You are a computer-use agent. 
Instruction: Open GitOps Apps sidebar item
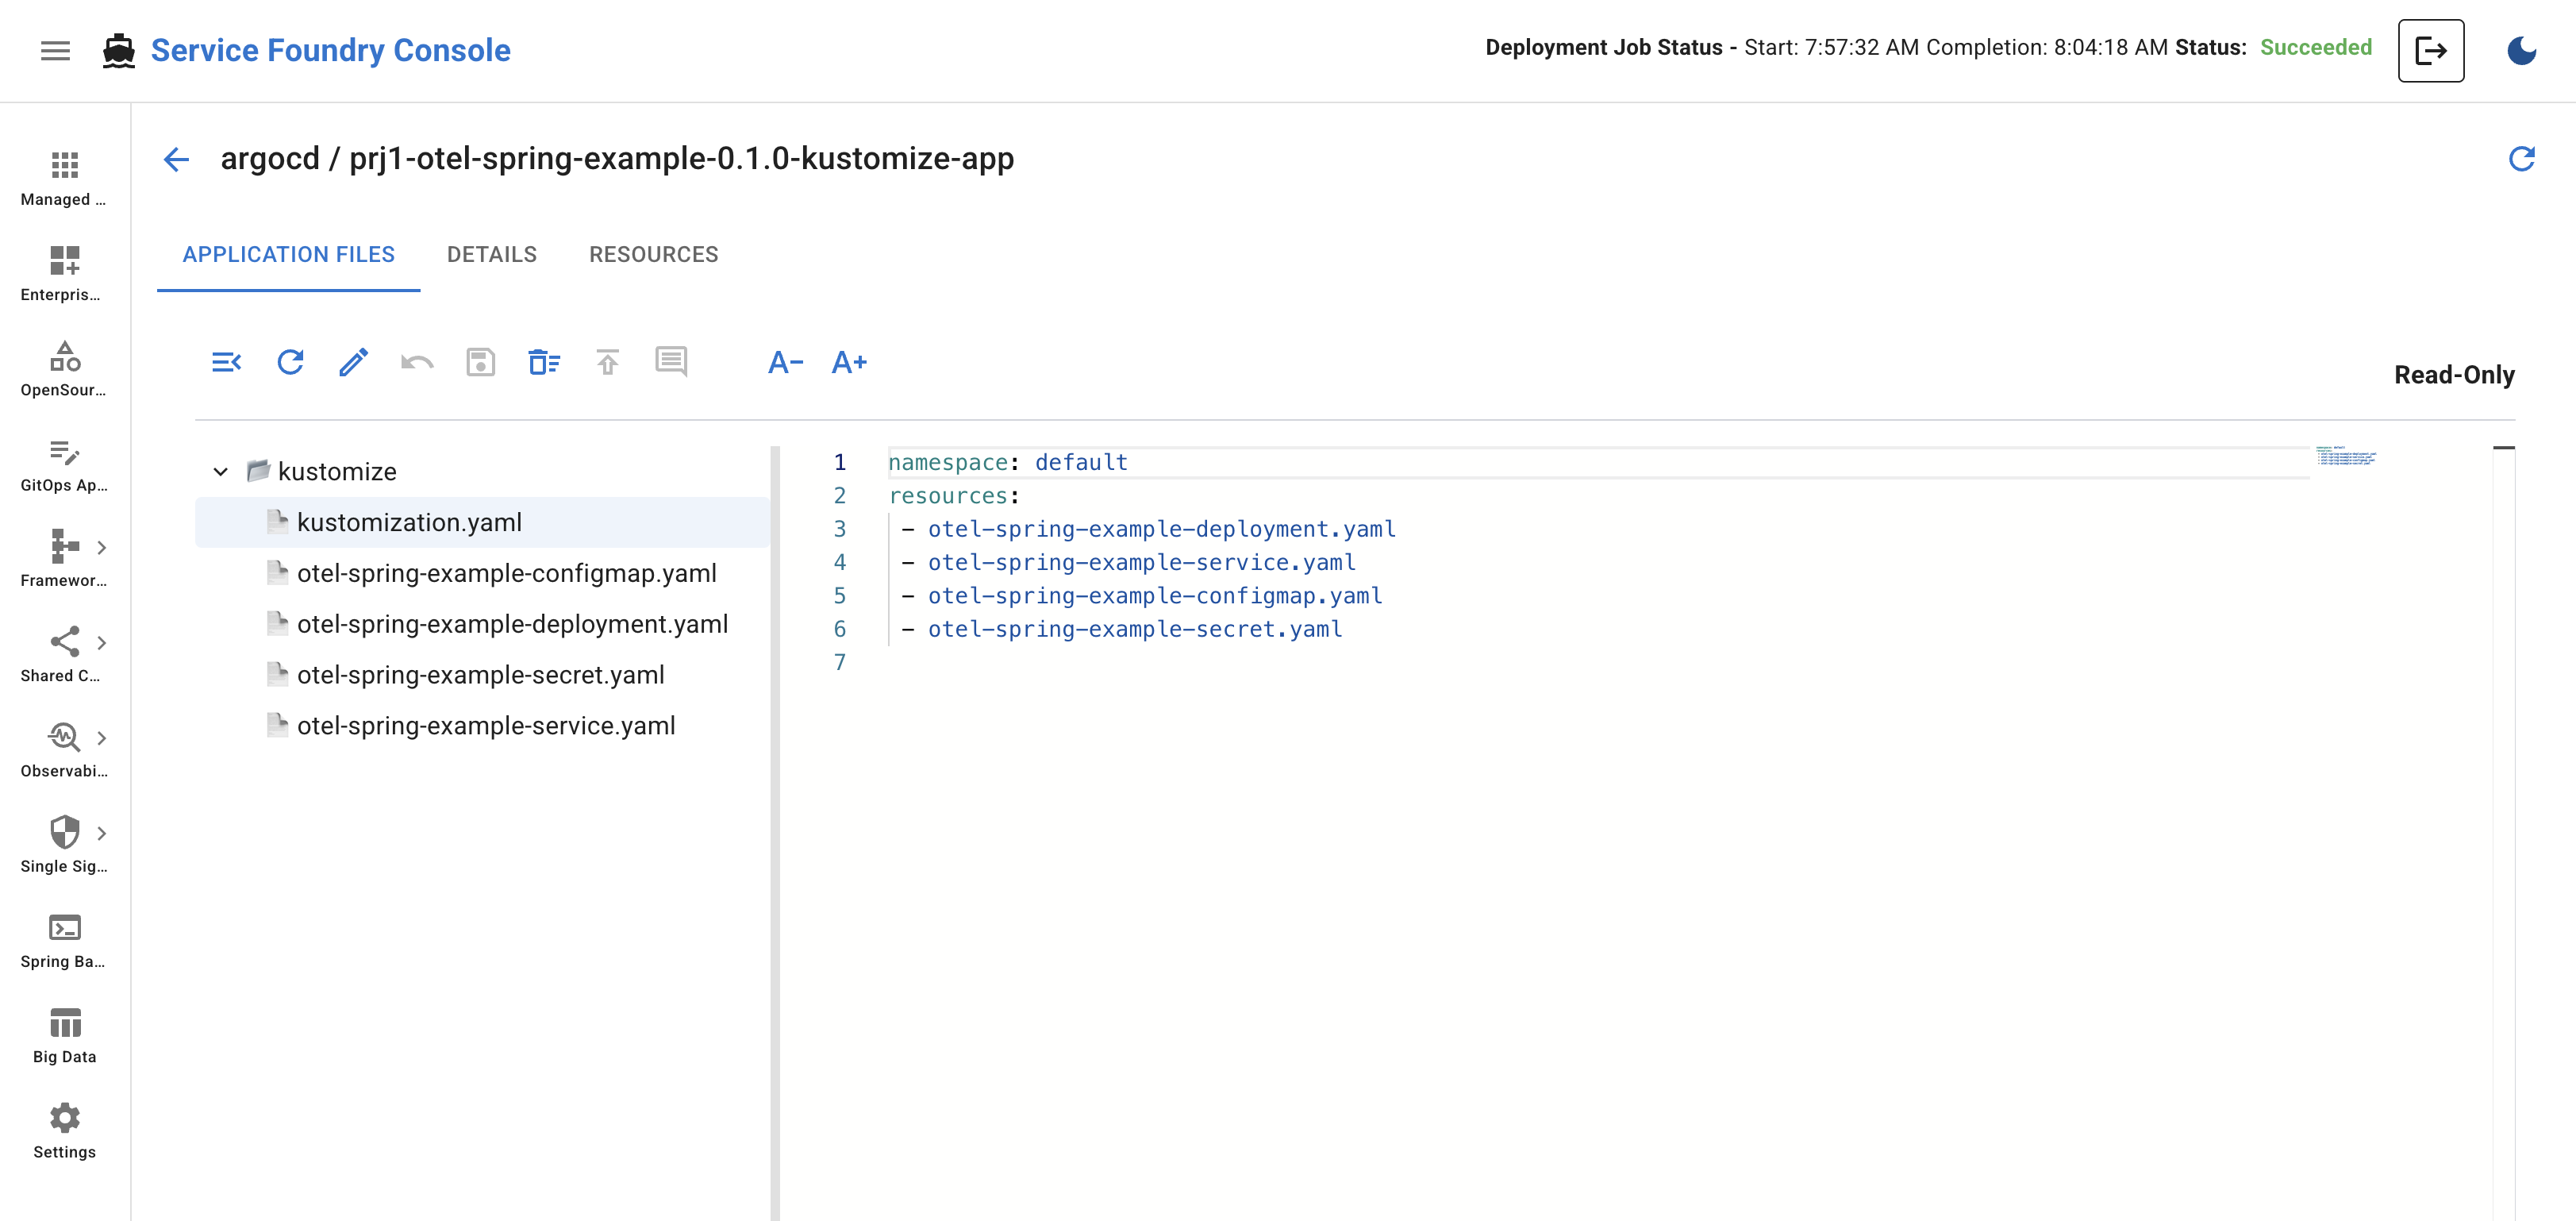click(x=64, y=464)
